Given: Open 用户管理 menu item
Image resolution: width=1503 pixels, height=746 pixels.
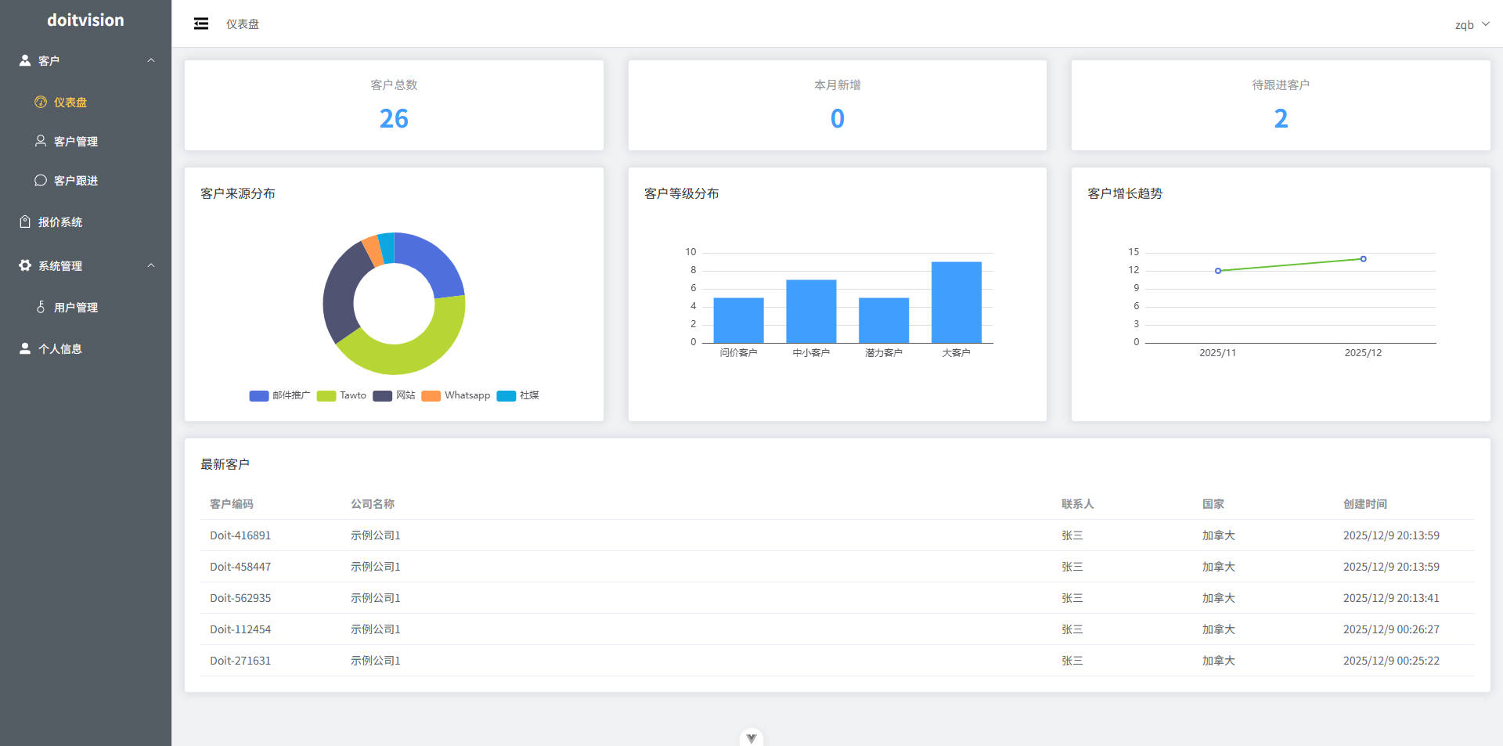Looking at the screenshot, I should click(85, 307).
